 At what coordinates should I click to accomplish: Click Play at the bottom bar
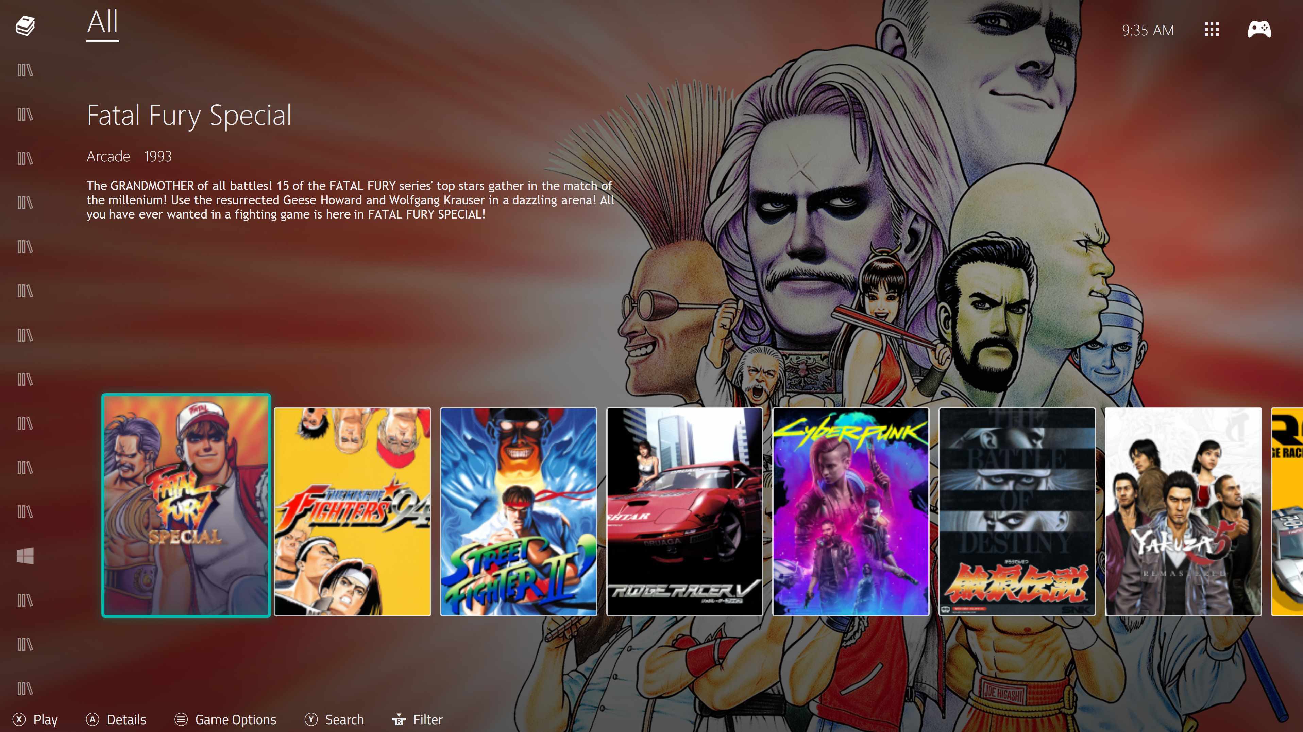point(35,719)
